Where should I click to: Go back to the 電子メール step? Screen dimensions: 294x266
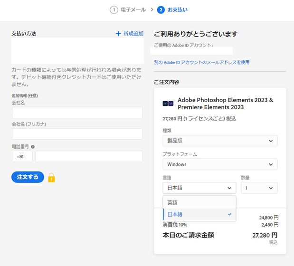pyautogui.click(x=133, y=10)
